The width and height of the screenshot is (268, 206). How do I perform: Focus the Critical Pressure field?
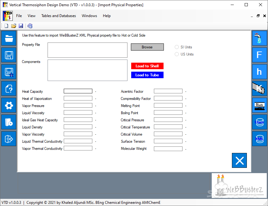click(168, 120)
